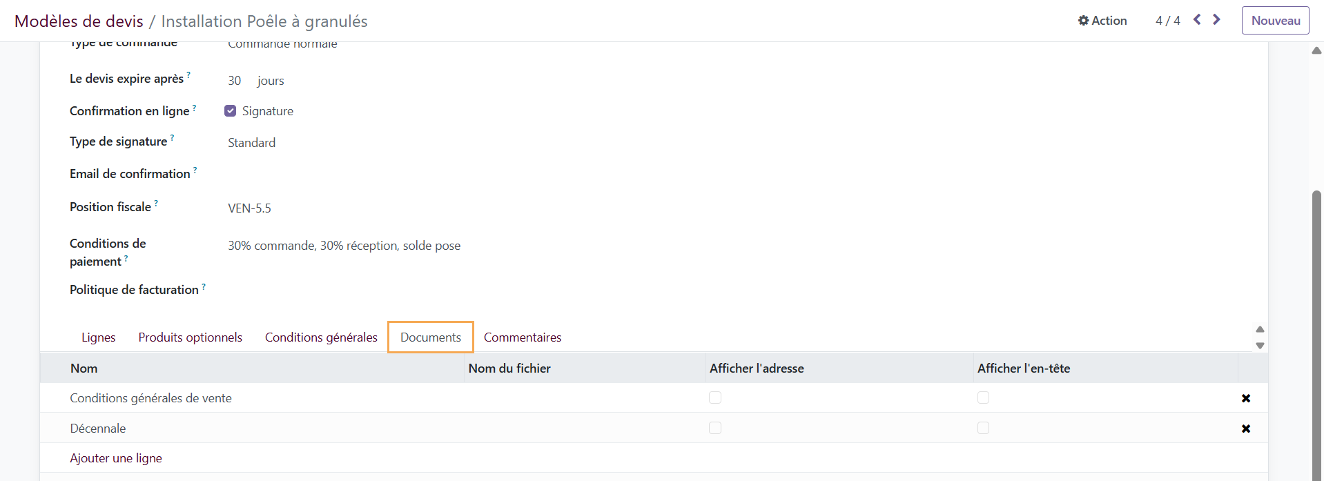Delete the Conditions générales de vente line
1324x481 pixels.
click(1246, 398)
